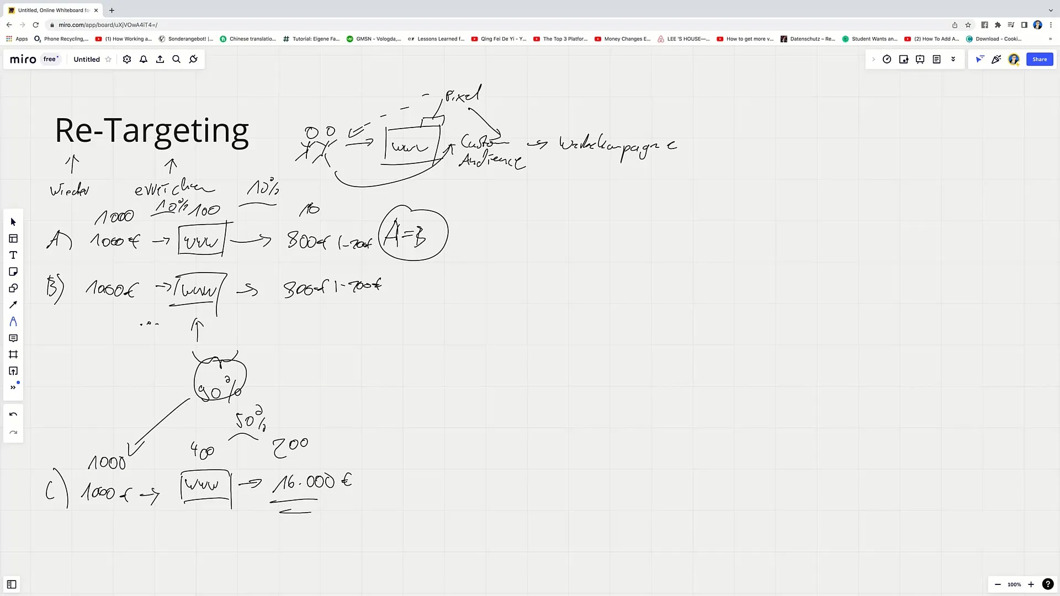Click the Sticky Note tool in sidebar

(13, 272)
